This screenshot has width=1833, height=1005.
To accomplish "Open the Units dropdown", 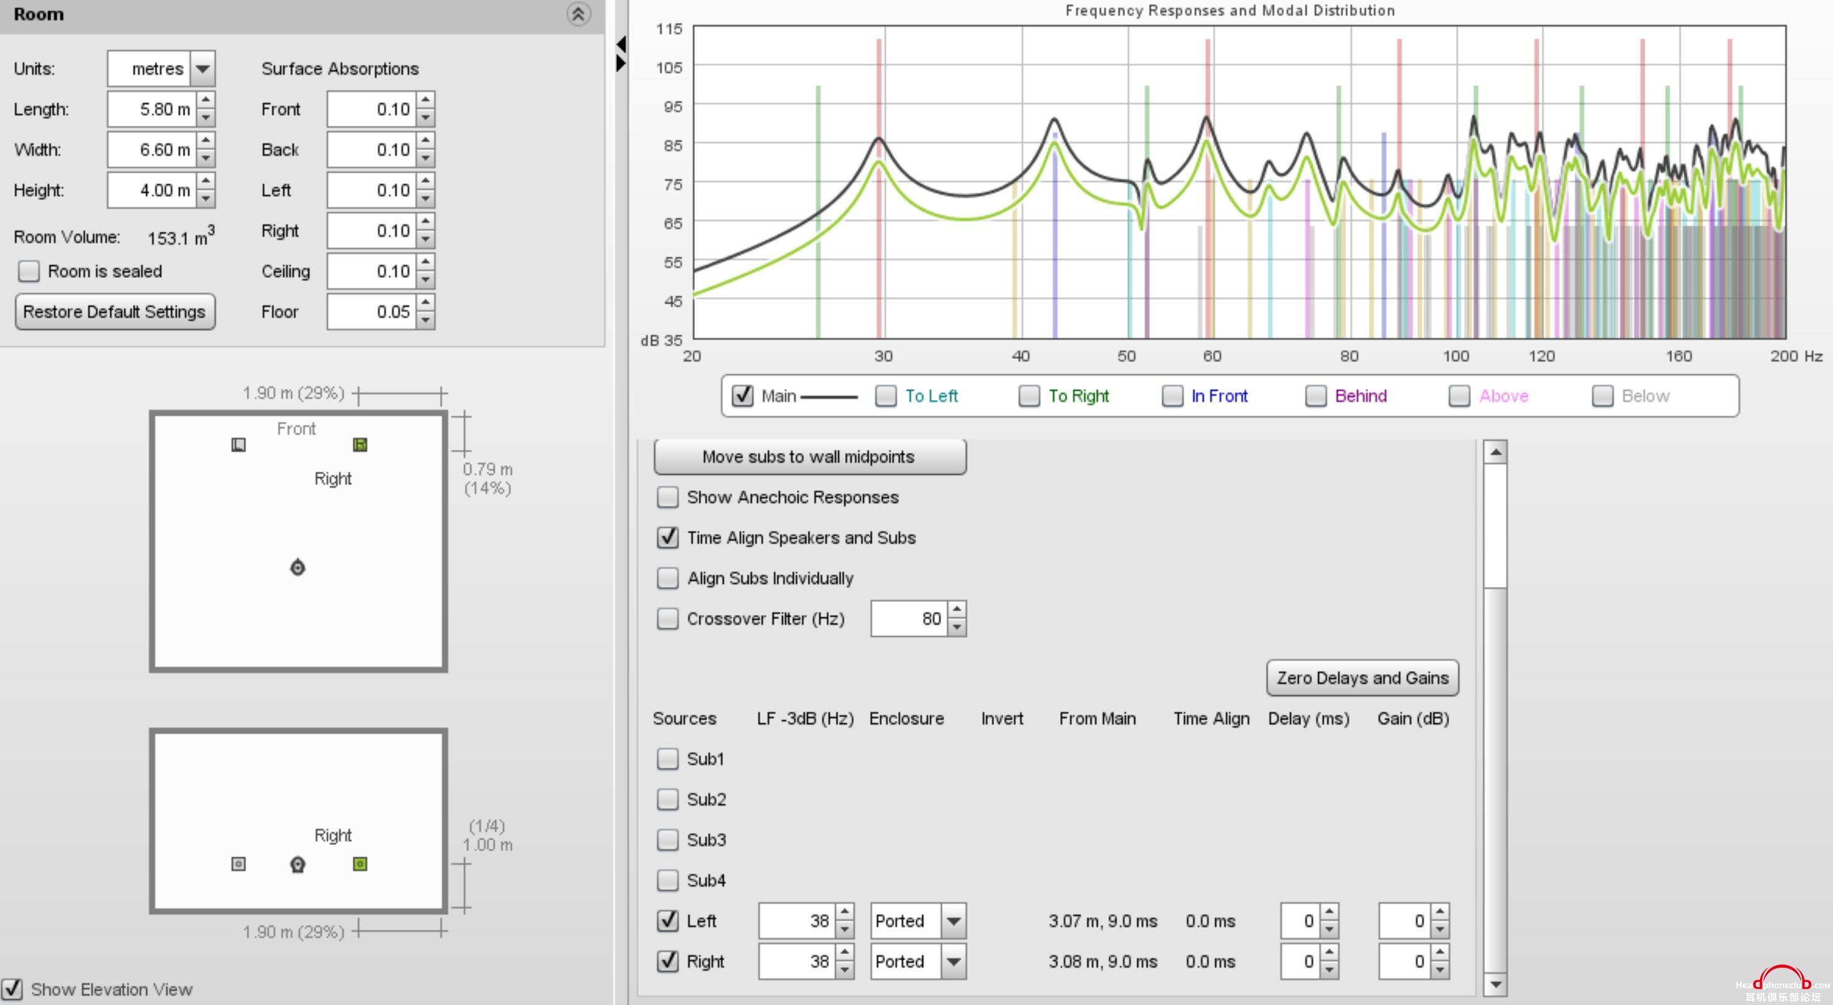I will tap(203, 69).
